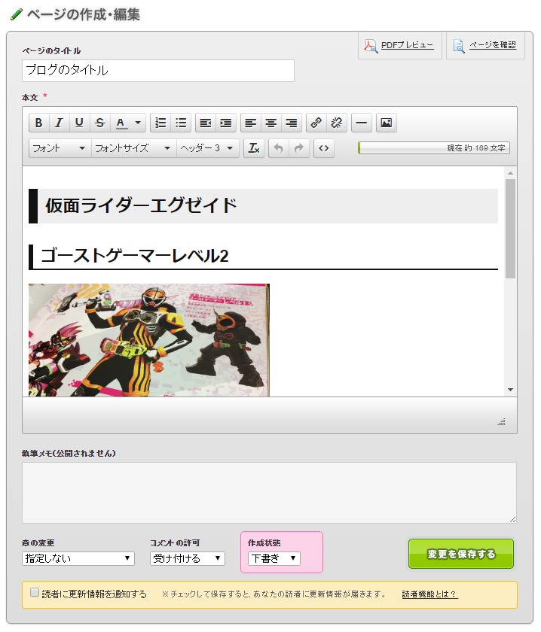Screen dimensions: 541x632
Task: Toggle bold formatting in editor toolbar
Action: (x=38, y=123)
